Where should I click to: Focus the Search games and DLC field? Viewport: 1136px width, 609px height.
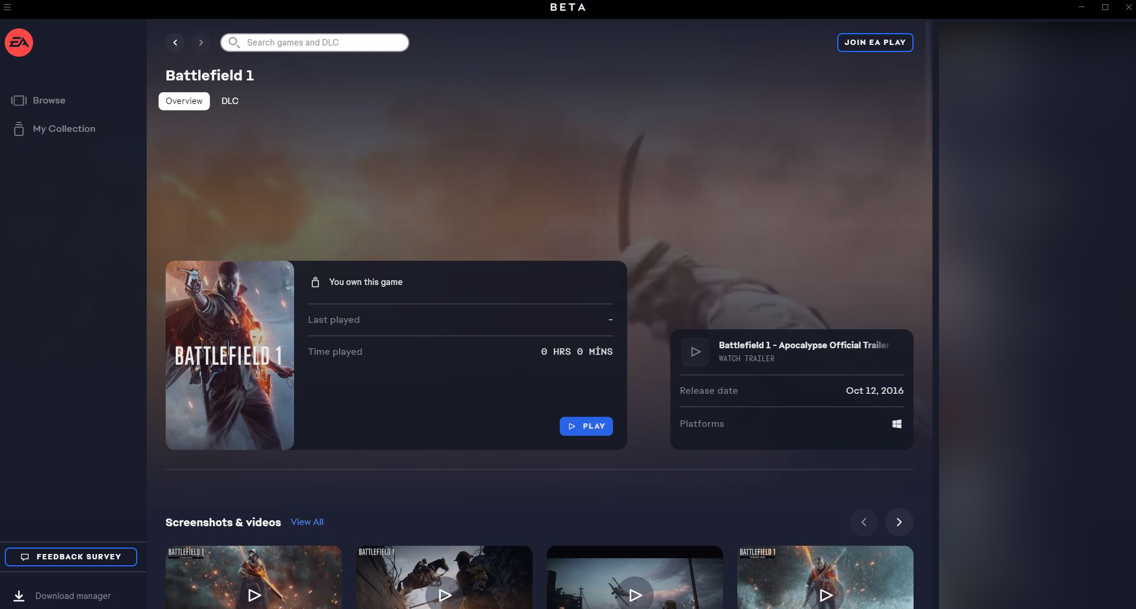[315, 43]
